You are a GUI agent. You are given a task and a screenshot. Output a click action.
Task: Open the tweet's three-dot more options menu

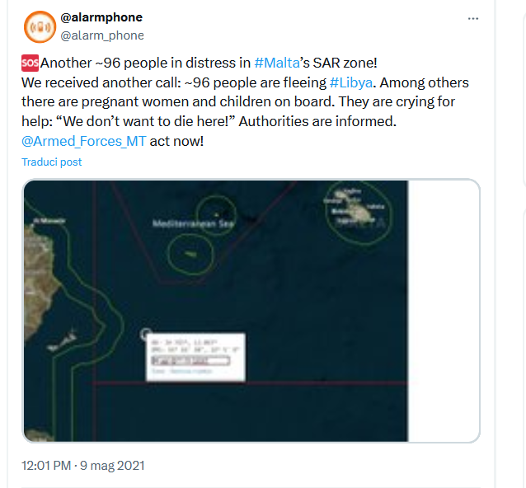point(472,18)
